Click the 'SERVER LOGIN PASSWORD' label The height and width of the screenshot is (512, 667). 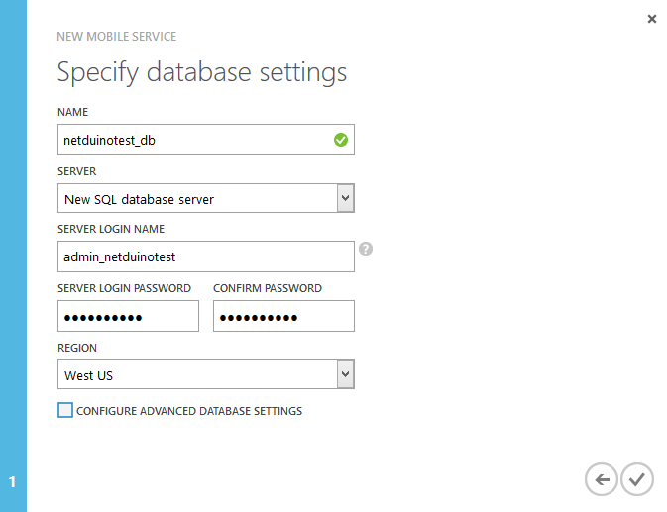(x=124, y=288)
